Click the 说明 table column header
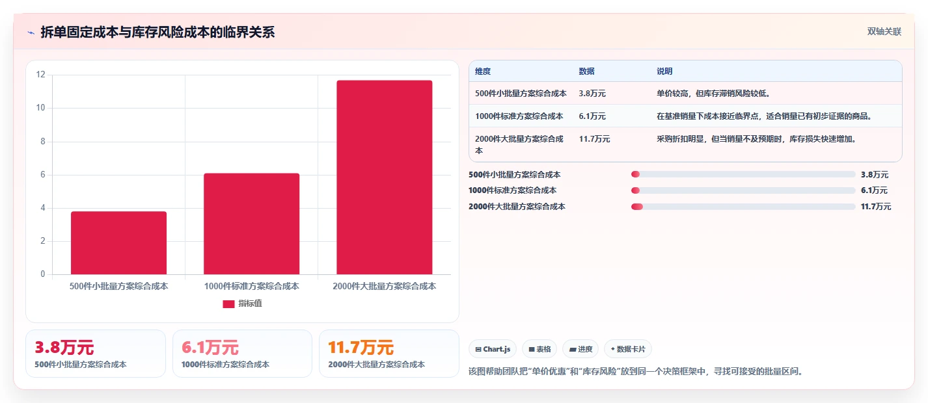 [x=664, y=71]
